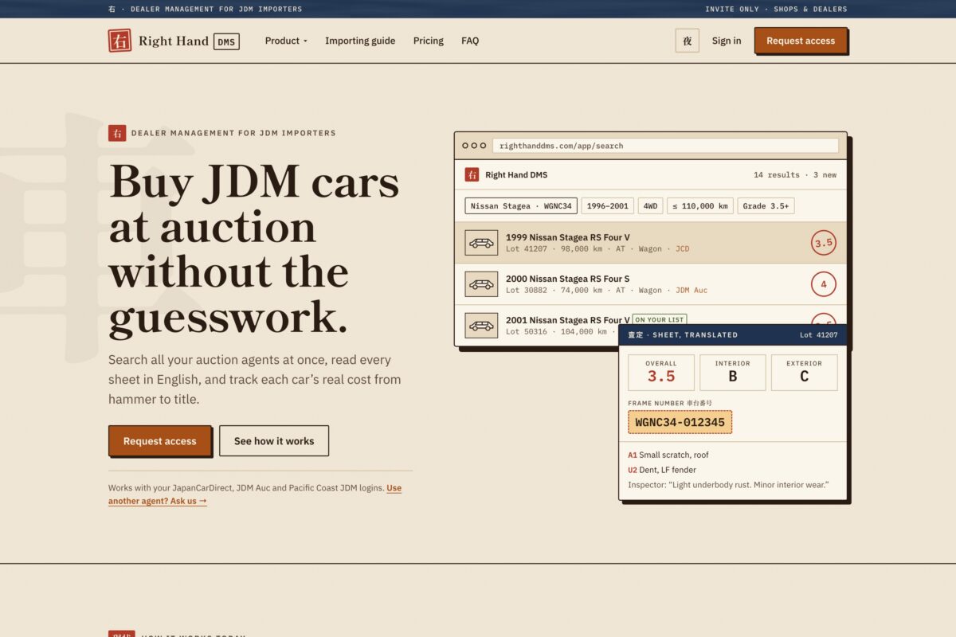Open the 2000 Nissan Stagea RS Four S listing
Image resolution: width=956 pixels, height=637 pixels.
[651, 284]
